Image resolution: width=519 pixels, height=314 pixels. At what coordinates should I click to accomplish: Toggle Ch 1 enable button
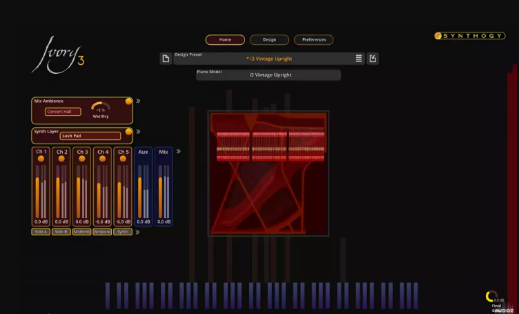[x=41, y=159]
